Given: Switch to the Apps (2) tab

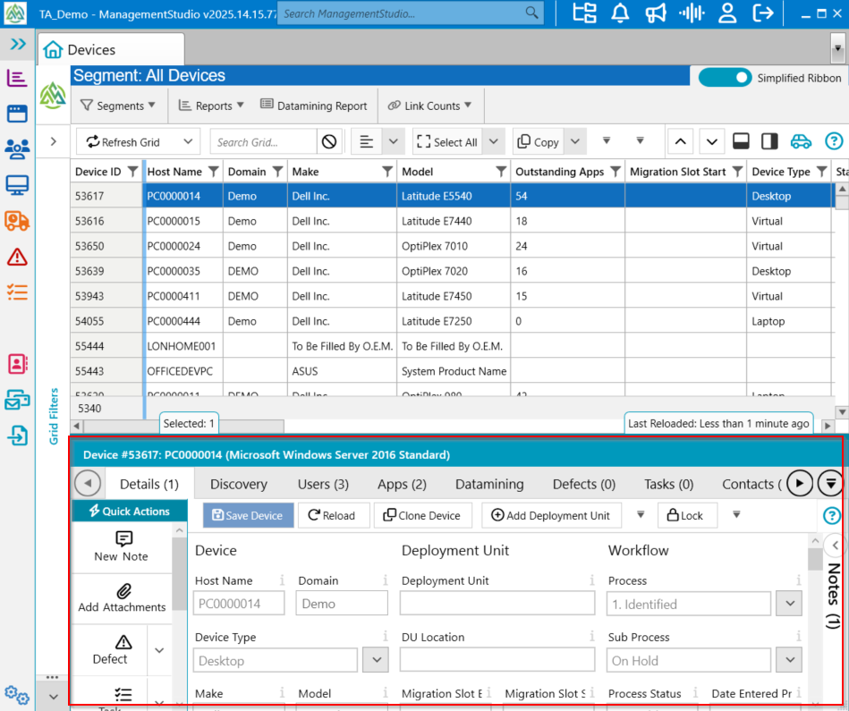Looking at the screenshot, I should point(402,484).
